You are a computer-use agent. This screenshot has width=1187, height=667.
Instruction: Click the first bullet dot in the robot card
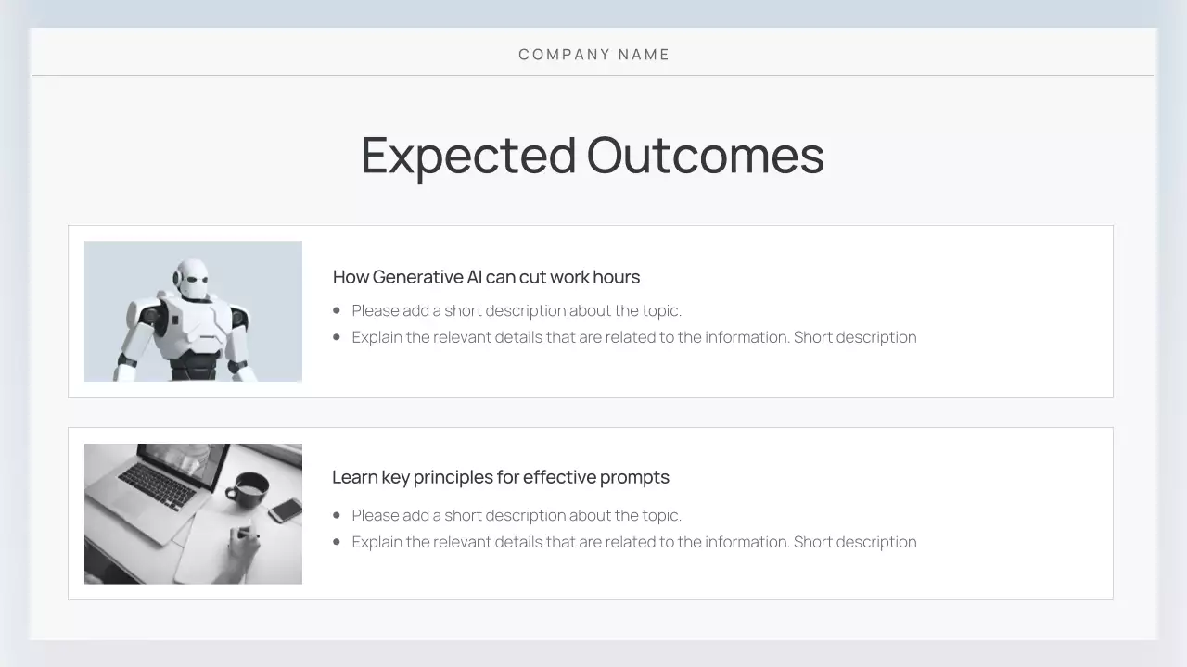(337, 310)
